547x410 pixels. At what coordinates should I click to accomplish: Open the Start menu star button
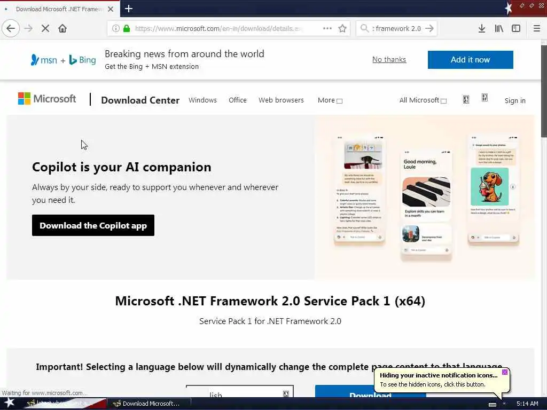9,403
